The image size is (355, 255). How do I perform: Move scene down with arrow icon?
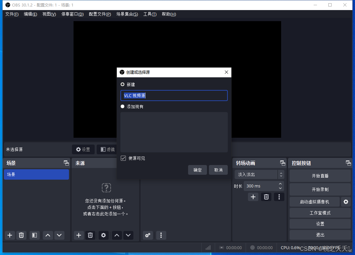coord(59,235)
